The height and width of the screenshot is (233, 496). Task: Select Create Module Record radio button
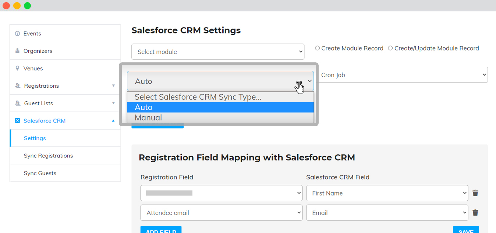318,48
